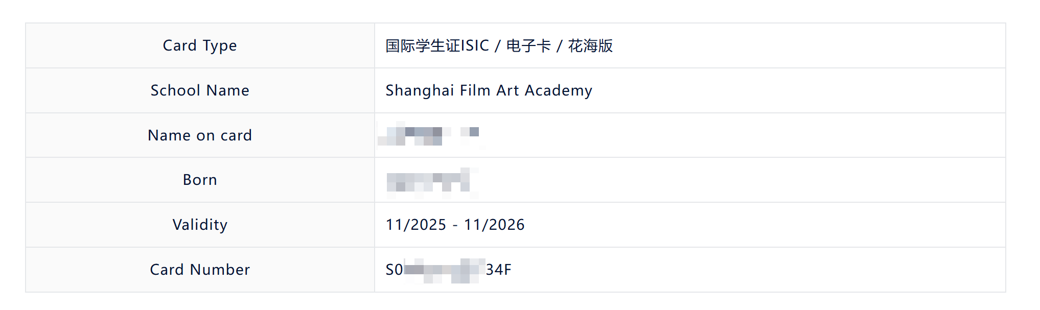The height and width of the screenshot is (310, 1040).
Task: Click the word "Film" in school name
Action: click(475, 90)
